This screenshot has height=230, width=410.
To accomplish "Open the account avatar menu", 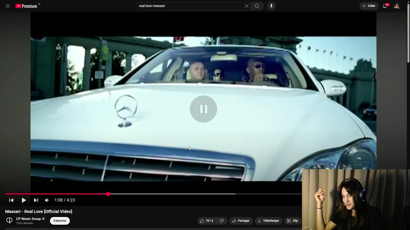I will click(397, 6).
